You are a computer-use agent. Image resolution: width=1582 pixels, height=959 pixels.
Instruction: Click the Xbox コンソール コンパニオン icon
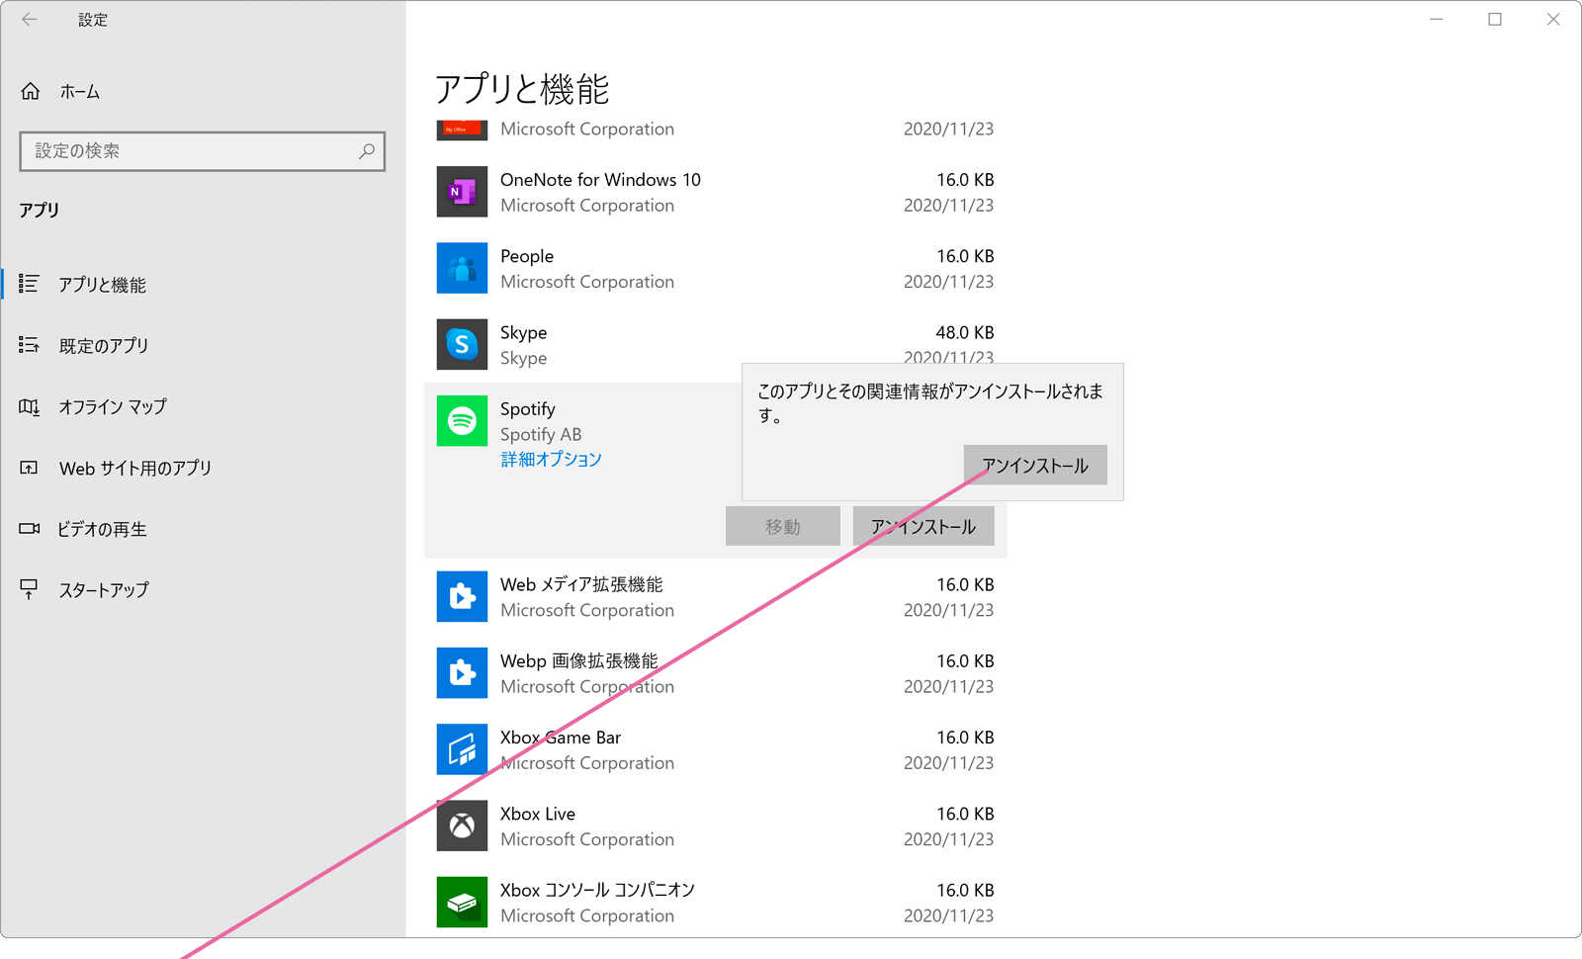click(x=462, y=902)
